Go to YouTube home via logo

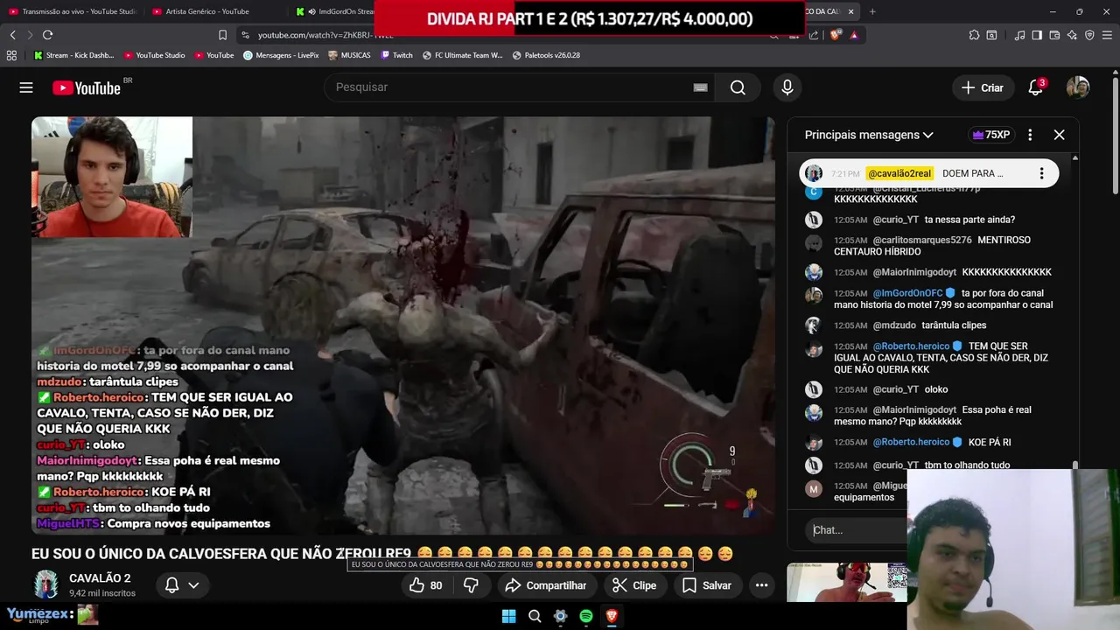[87, 87]
